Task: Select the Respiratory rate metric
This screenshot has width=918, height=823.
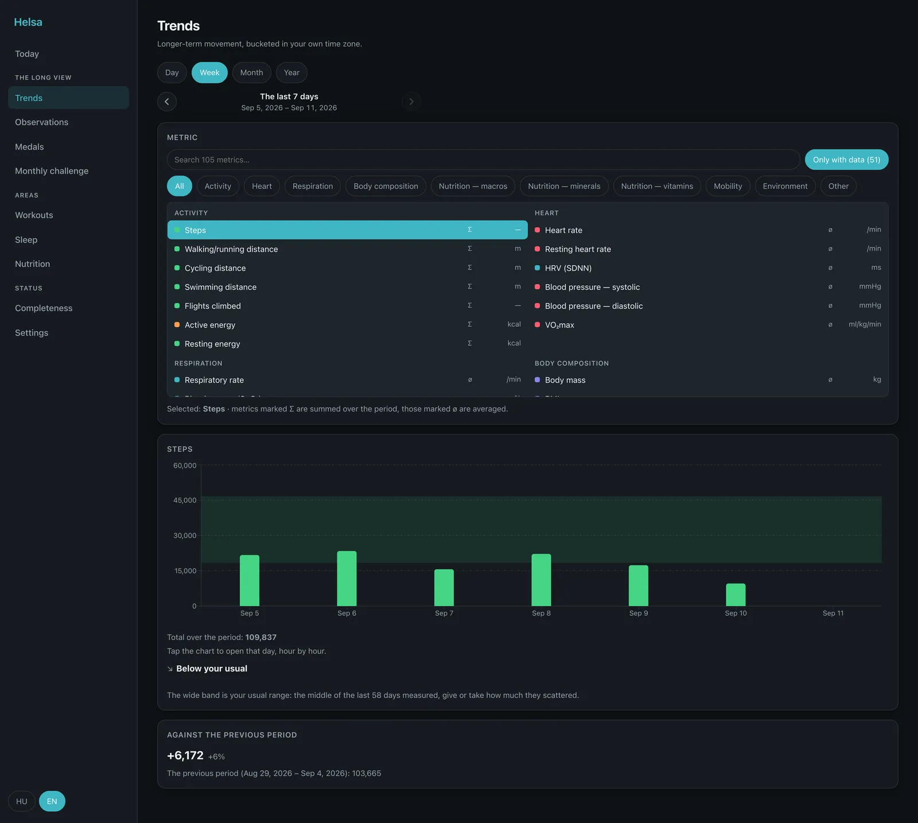Action: point(348,380)
